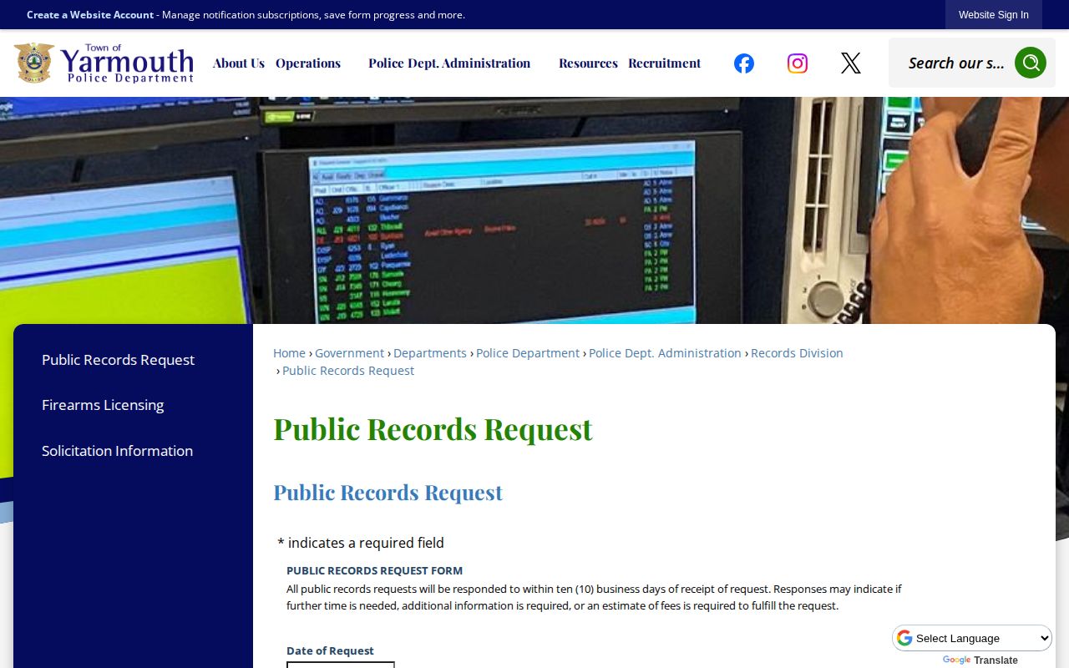The height and width of the screenshot is (668, 1069).
Task: Select Public Records Request in sidebar
Action: (118, 360)
